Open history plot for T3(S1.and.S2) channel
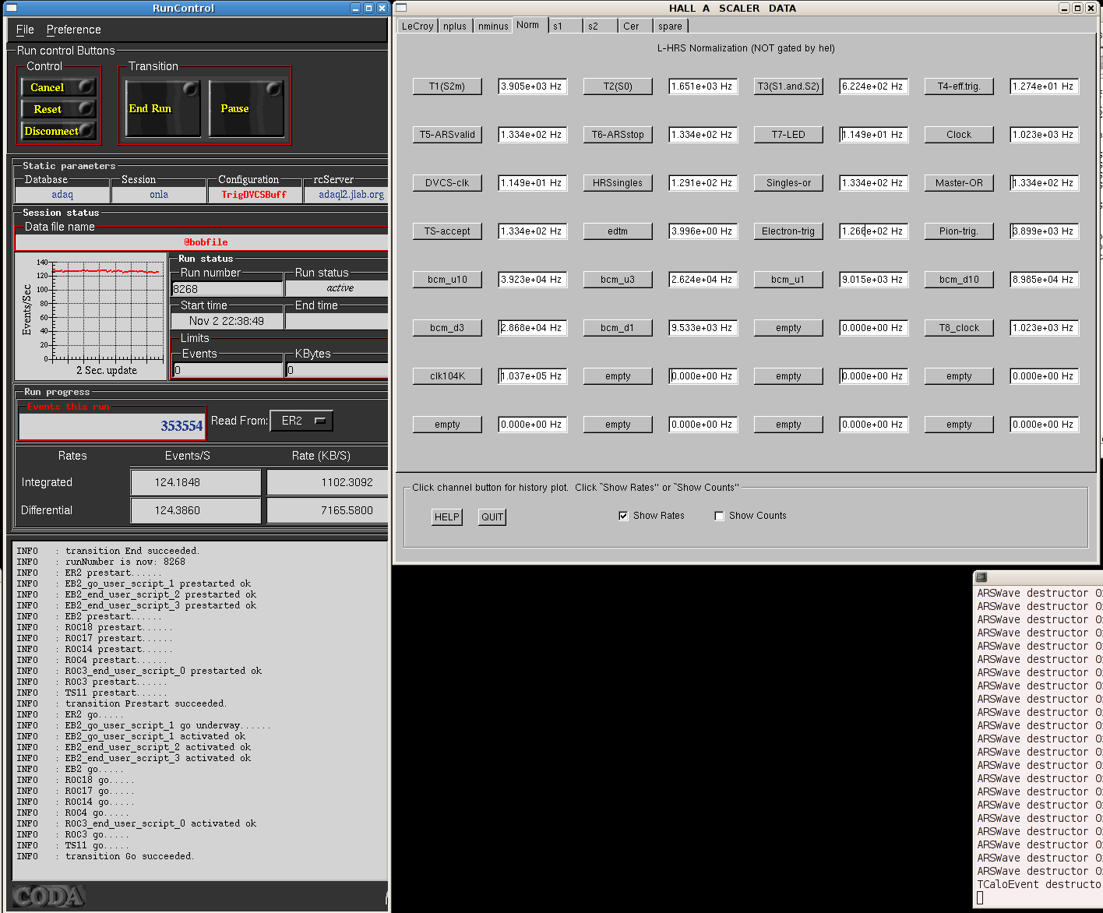The width and height of the screenshot is (1103, 913). click(788, 86)
